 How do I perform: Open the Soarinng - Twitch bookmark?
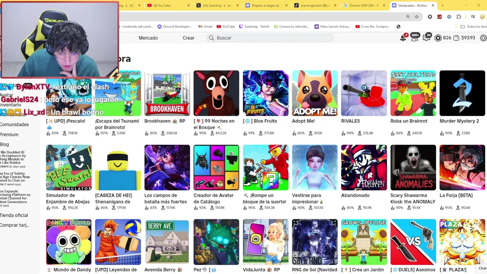[x=254, y=27]
